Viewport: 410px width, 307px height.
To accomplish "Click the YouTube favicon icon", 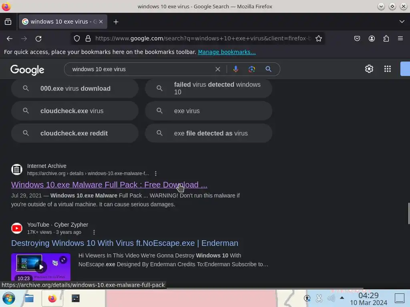I will 17,228.
